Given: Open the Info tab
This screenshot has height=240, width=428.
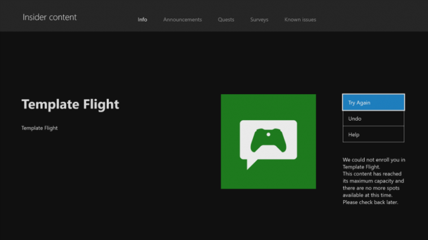Looking at the screenshot, I should (x=142, y=20).
